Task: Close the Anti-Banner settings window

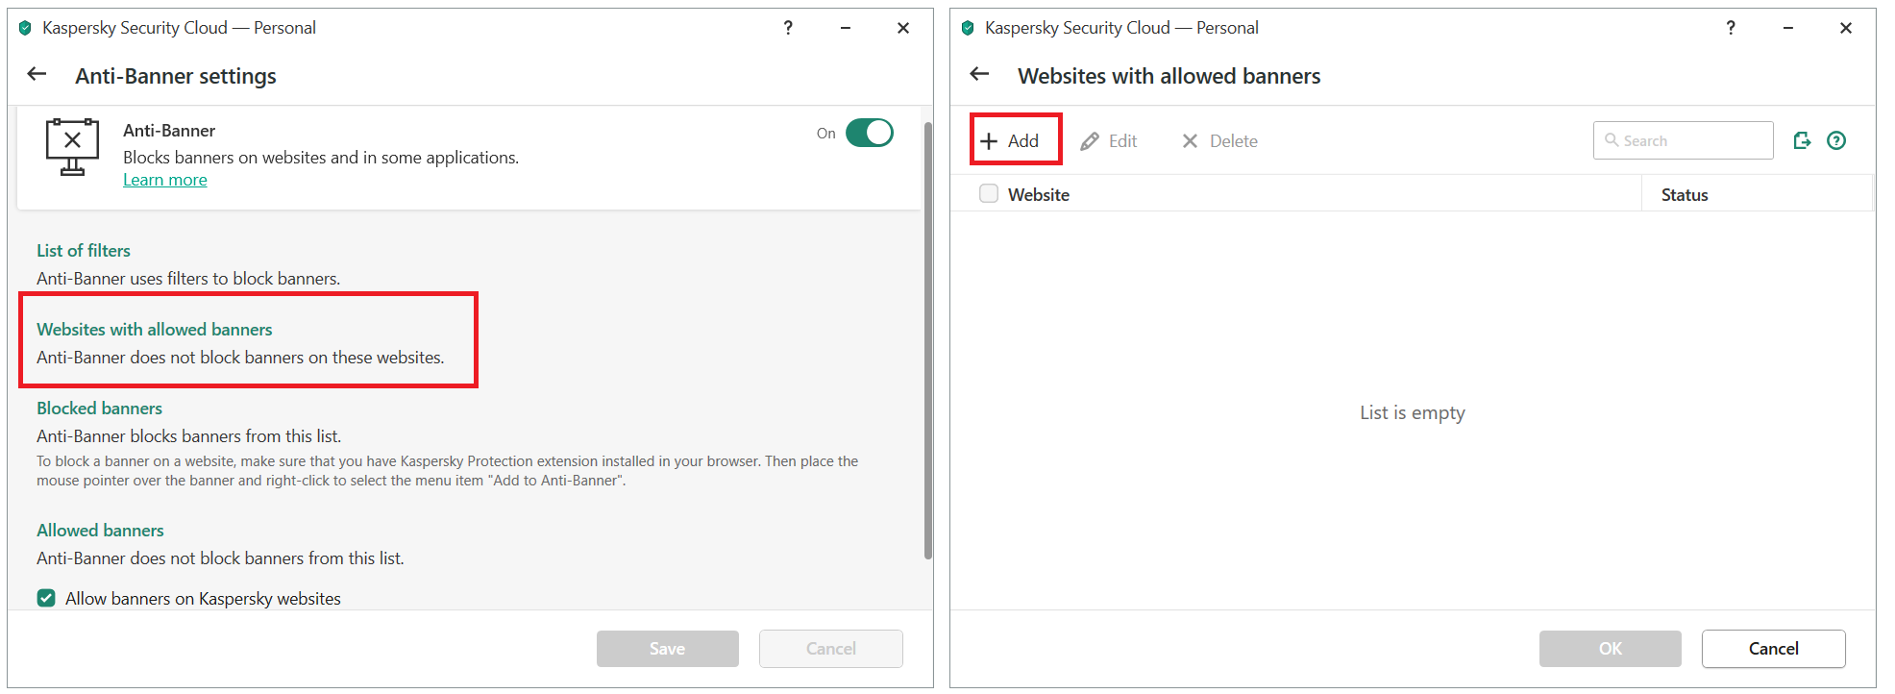Action: (903, 28)
